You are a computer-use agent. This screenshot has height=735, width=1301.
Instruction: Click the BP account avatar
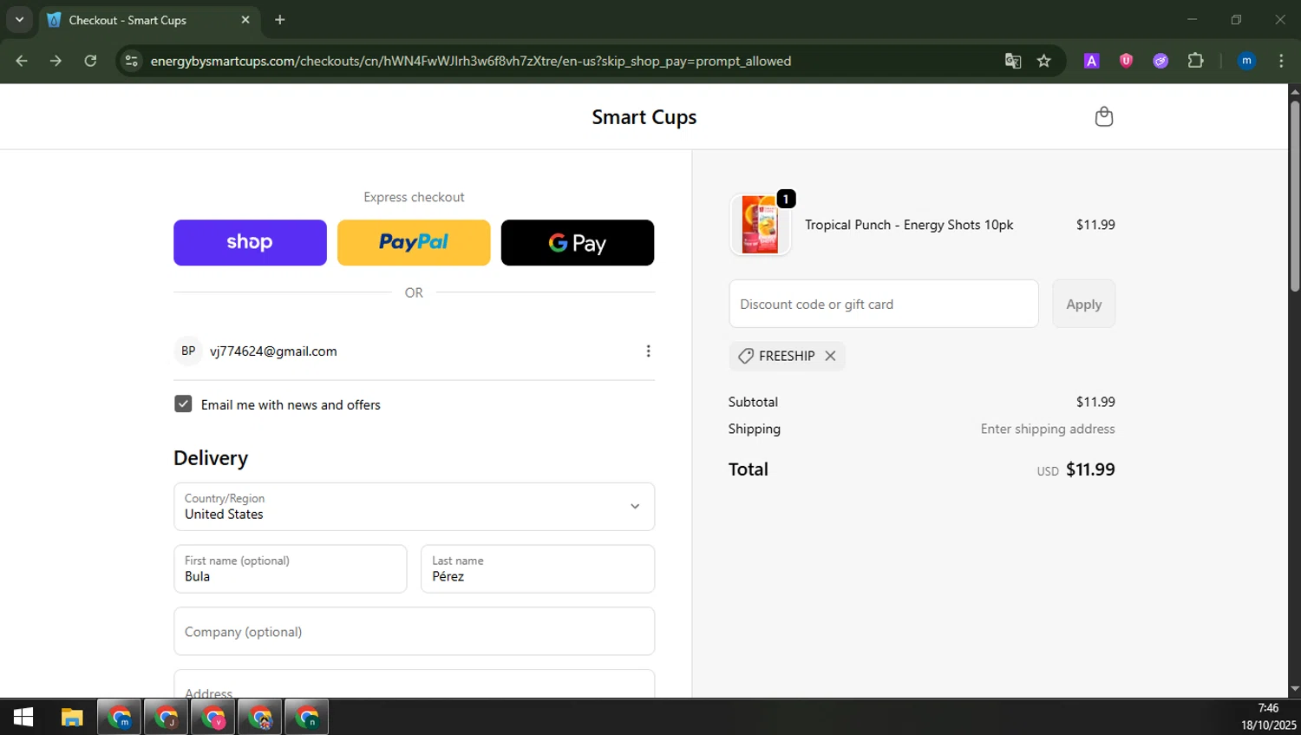coord(188,351)
